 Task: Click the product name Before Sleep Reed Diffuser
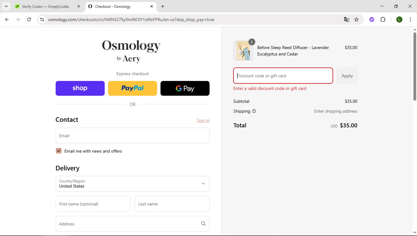pos(293,51)
